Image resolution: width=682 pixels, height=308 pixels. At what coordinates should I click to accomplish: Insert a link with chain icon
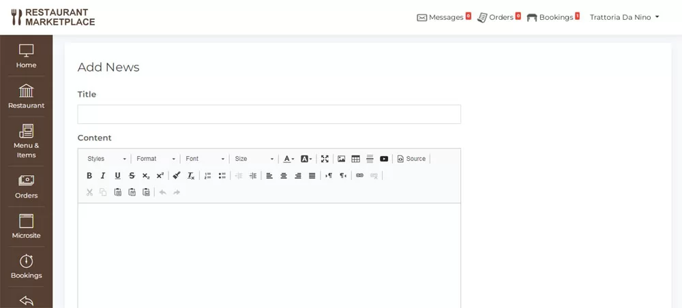(359, 176)
